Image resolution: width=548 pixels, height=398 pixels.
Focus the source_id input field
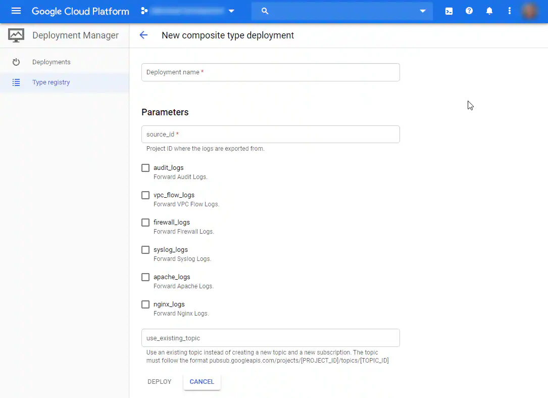pyautogui.click(x=271, y=135)
